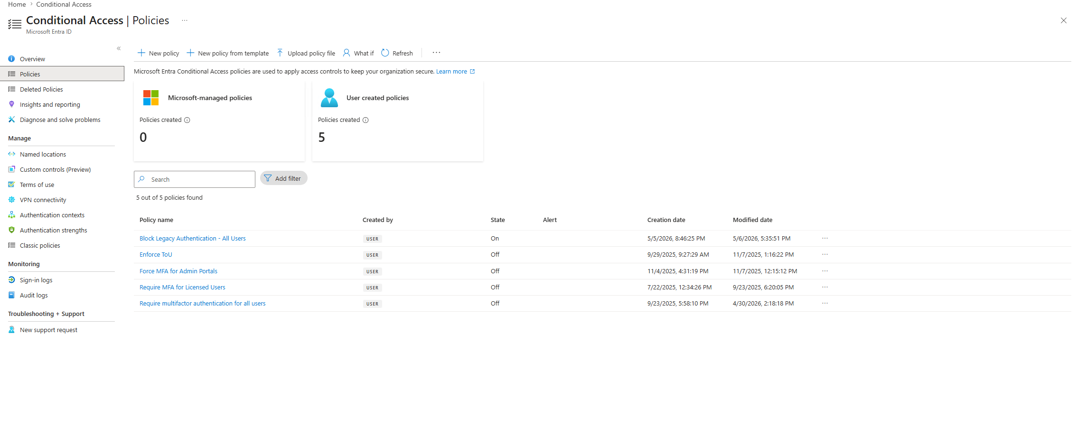1077x445 pixels.
Task: Click the Custom controls (Preview) icon
Action: pyautogui.click(x=11, y=169)
